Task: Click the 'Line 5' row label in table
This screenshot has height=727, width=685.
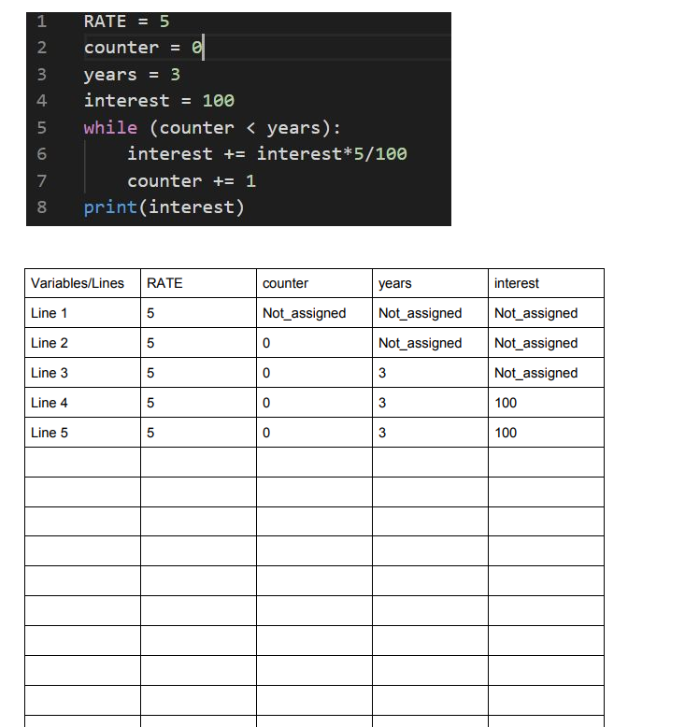Action: [x=50, y=433]
